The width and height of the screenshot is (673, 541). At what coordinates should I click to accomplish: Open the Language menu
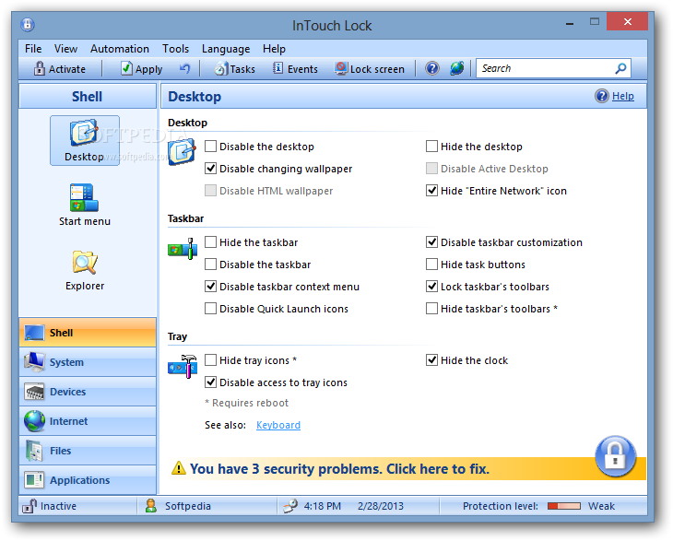point(226,49)
